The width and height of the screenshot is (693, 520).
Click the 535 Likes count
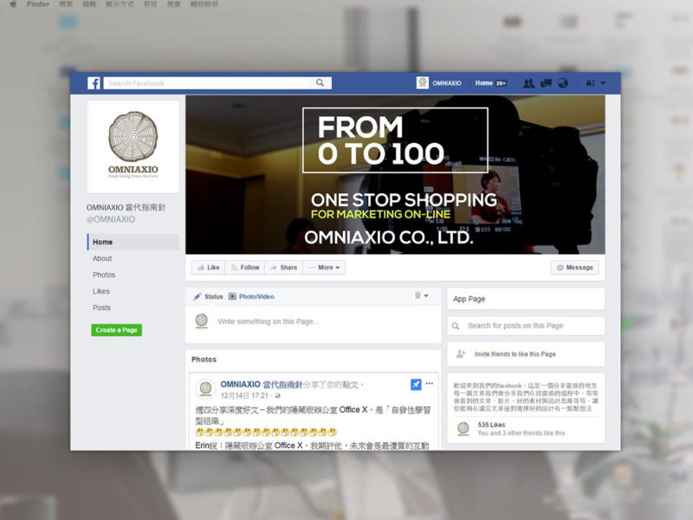pyautogui.click(x=491, y=425)
